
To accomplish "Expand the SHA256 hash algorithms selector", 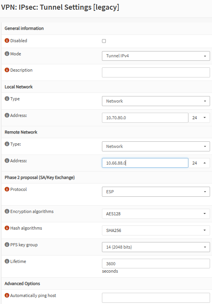I will pyautogui.click(x=156, y=230).
